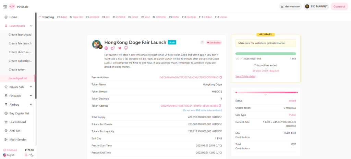Click the Audit badge

(x=172, y=42)
